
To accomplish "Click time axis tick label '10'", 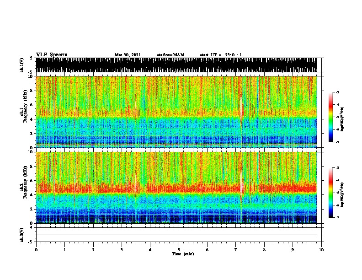I will click(321, 250).
